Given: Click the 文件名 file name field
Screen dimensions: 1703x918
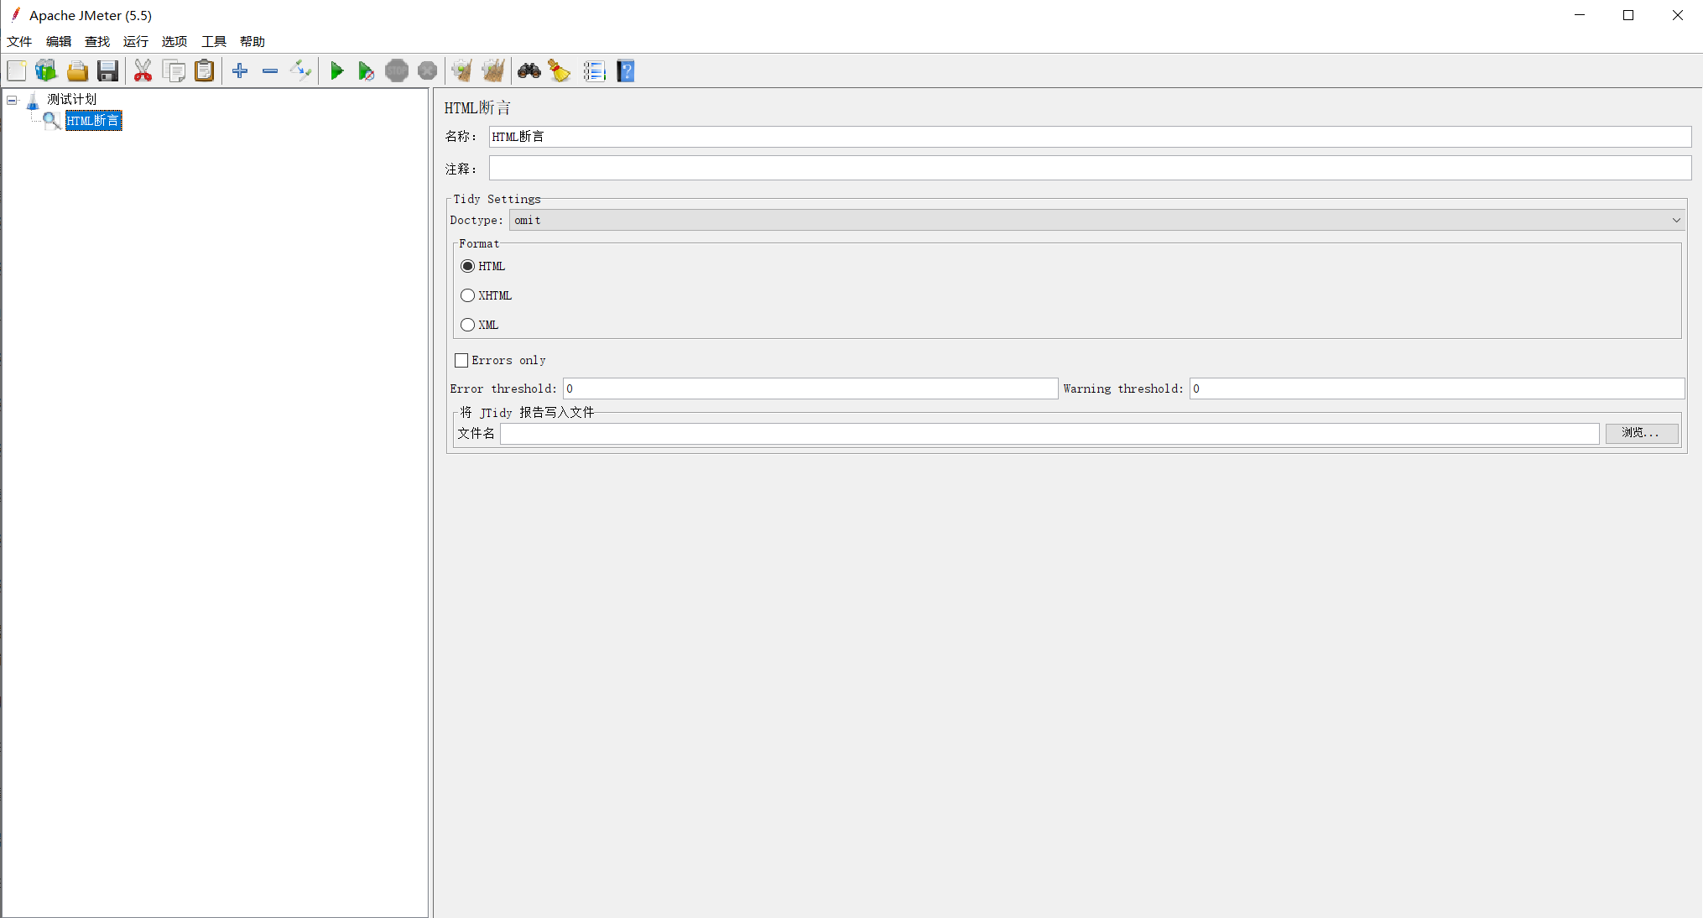Looking at the screenshot, I should tap(1049, 434).
